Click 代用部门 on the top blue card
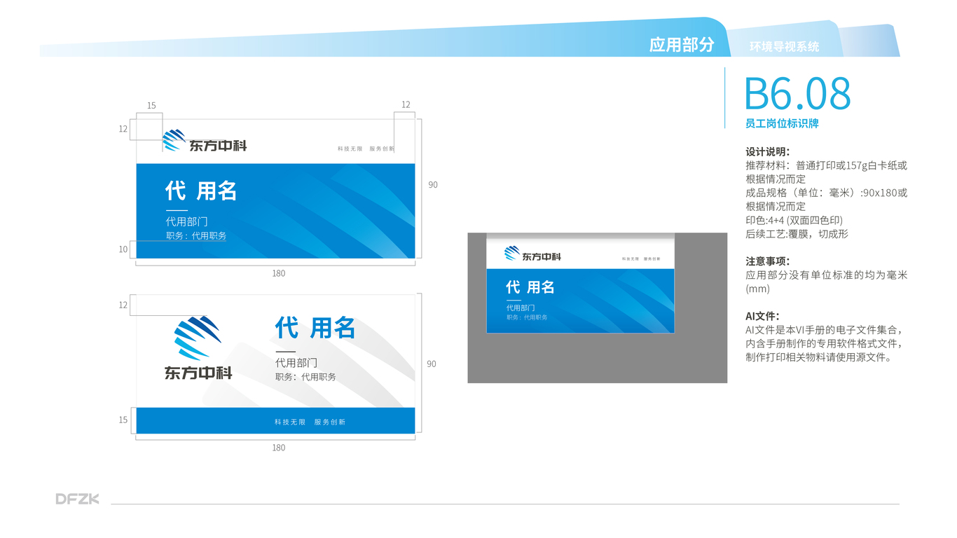The image size is (957, 538). tap(186, 221)
